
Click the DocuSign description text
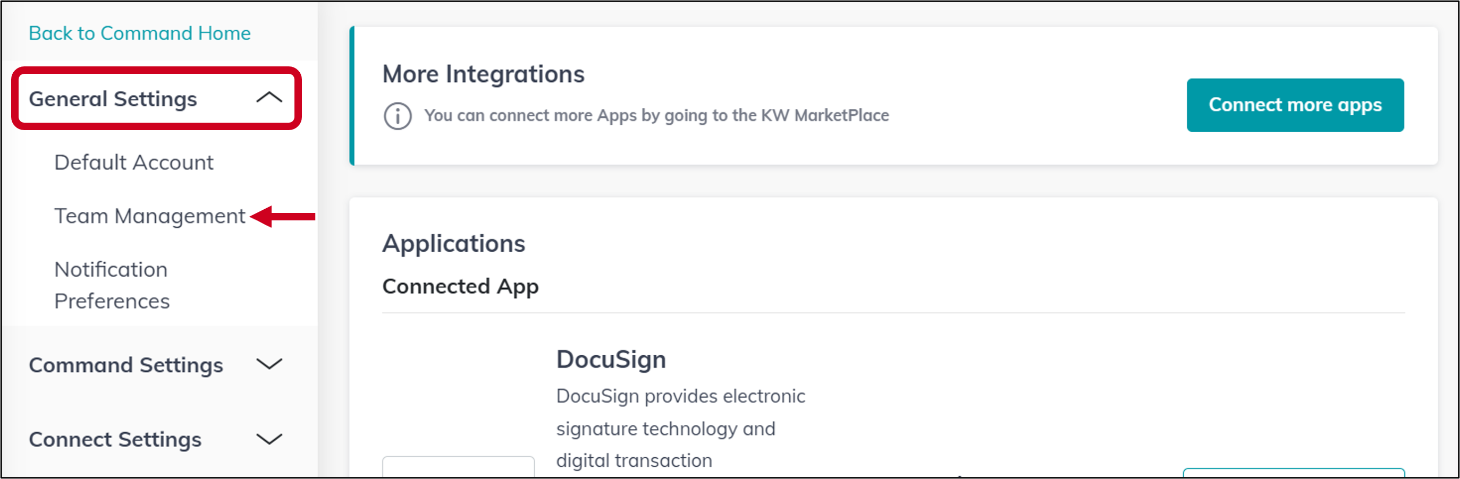(680, 429)
